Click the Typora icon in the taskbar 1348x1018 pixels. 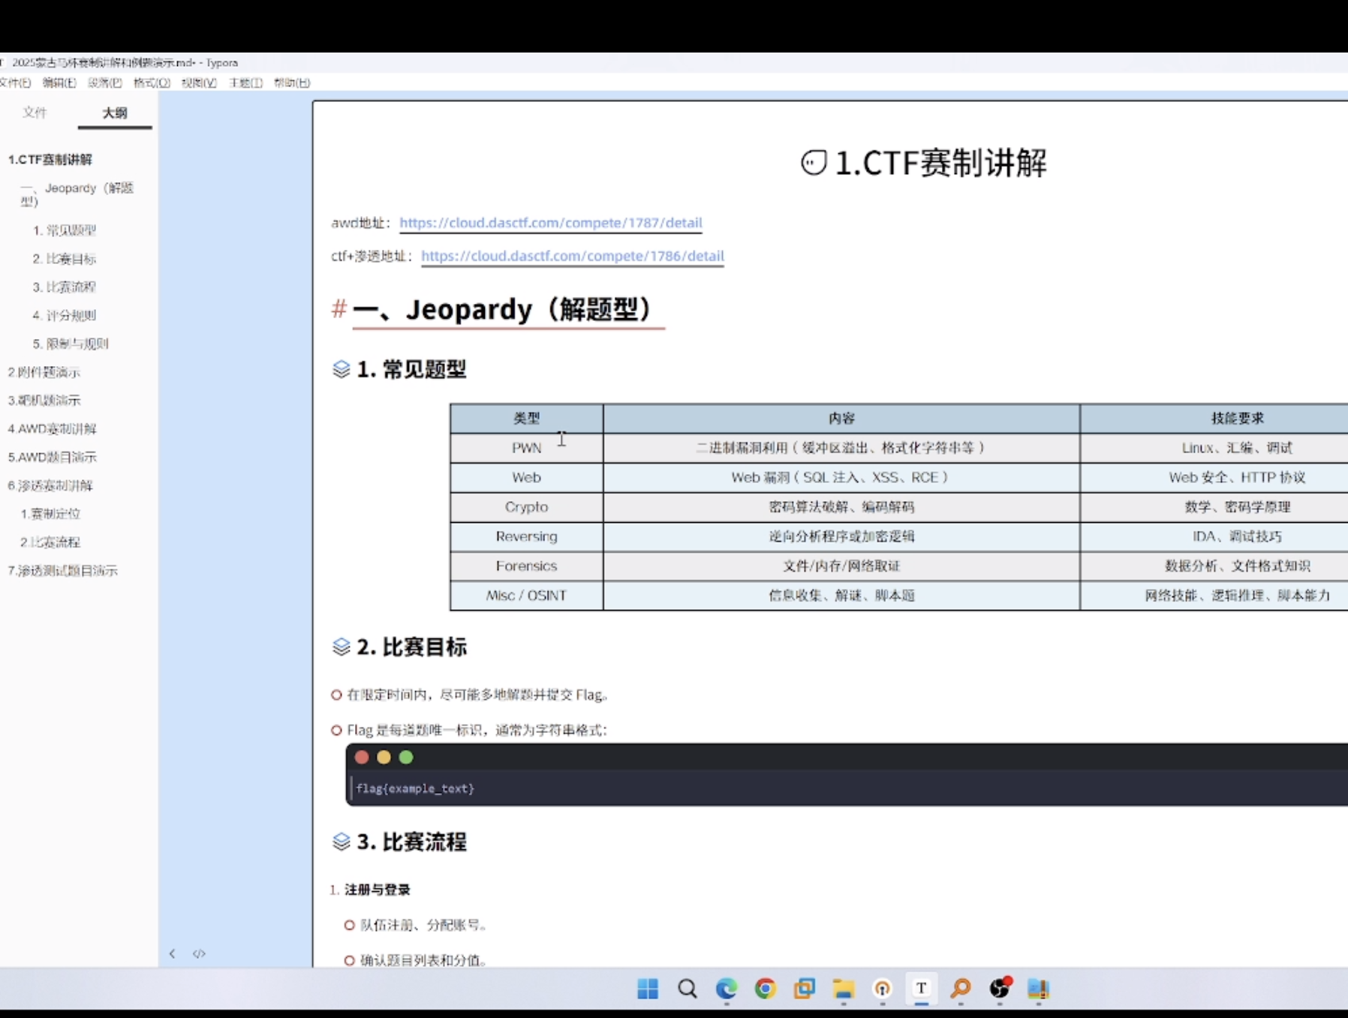coord(921,989)
